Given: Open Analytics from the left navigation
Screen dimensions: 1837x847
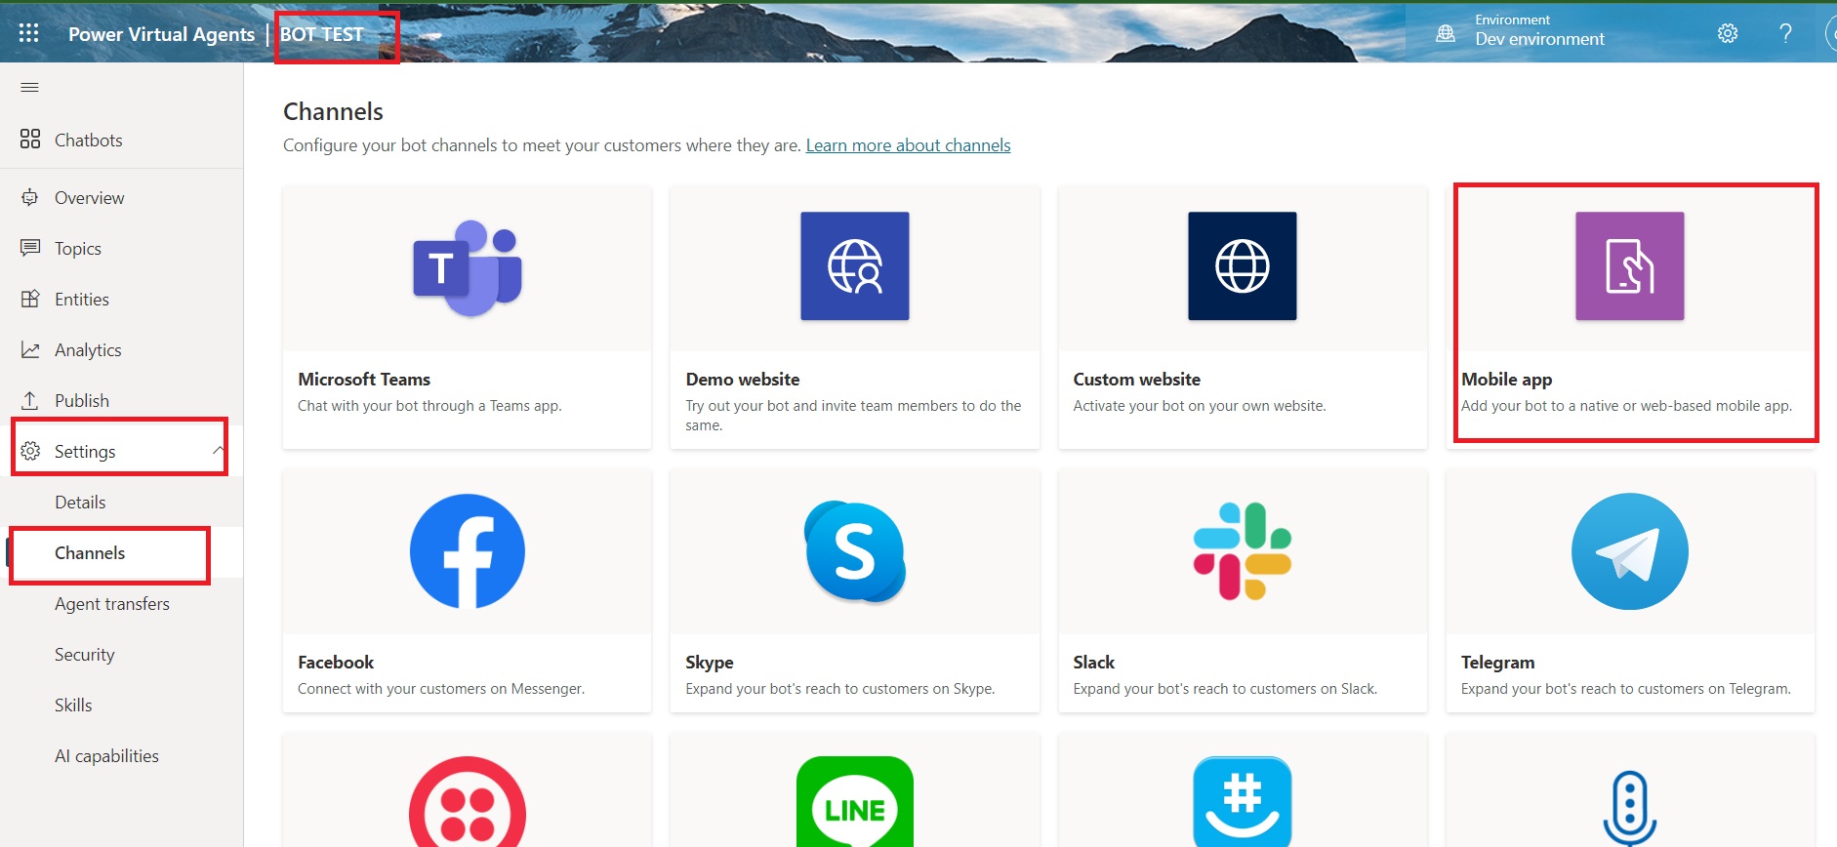Looking at the screenshot, I should pyautogui.click(x=88, y=350).
